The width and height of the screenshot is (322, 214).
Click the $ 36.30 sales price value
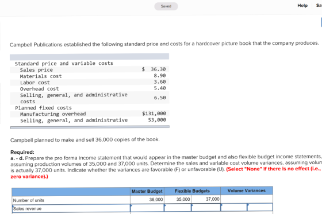(154, 69)
